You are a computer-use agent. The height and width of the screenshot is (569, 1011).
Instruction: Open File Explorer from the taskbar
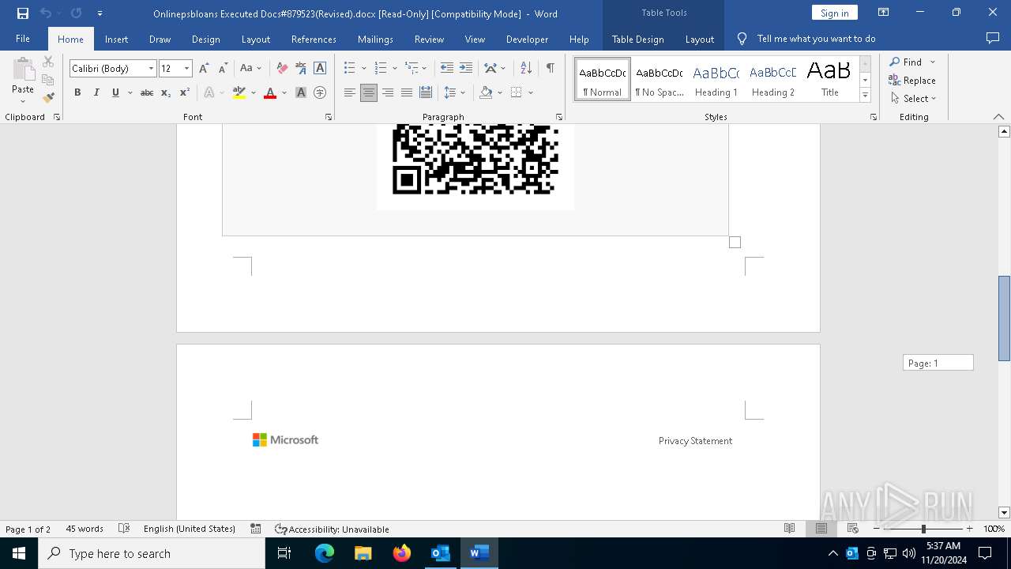point(363,553)
